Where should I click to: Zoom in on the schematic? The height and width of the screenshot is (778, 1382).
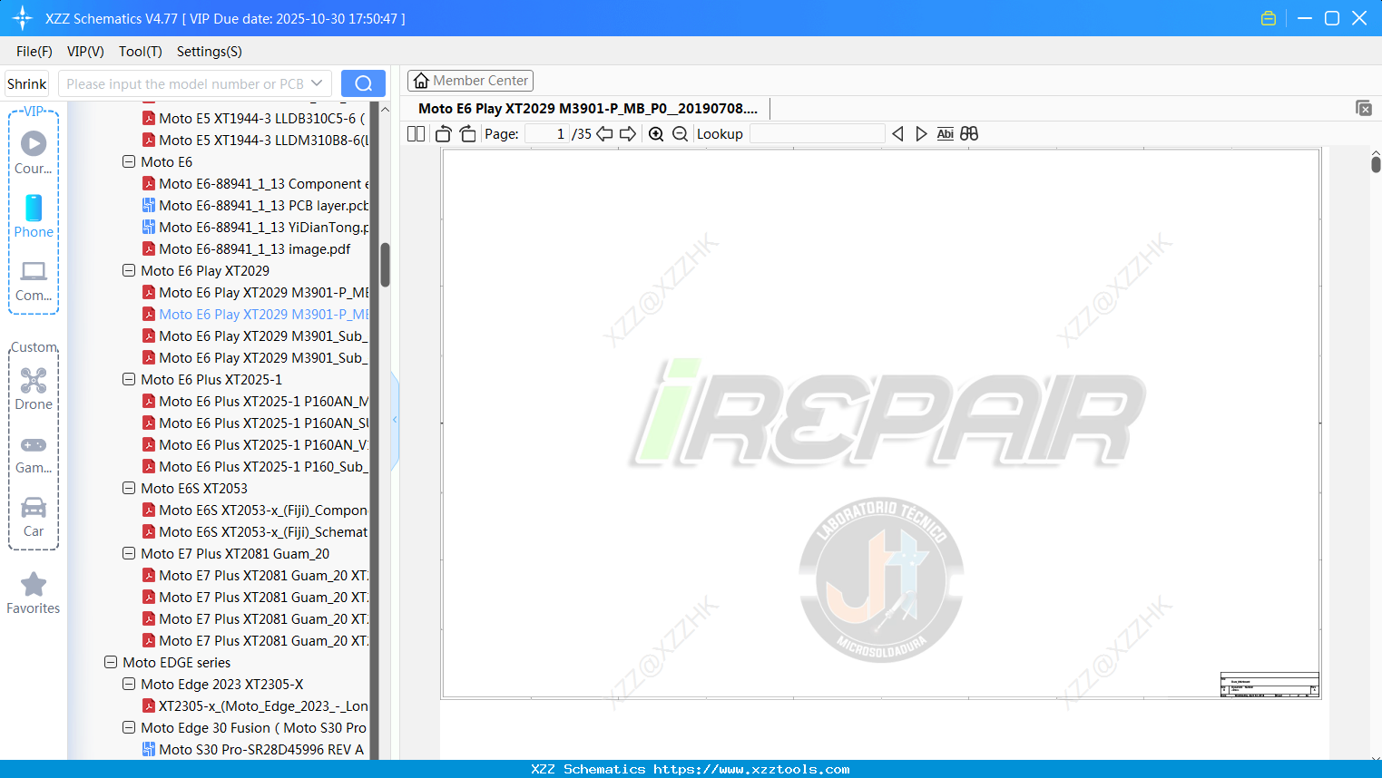point(656,134)
